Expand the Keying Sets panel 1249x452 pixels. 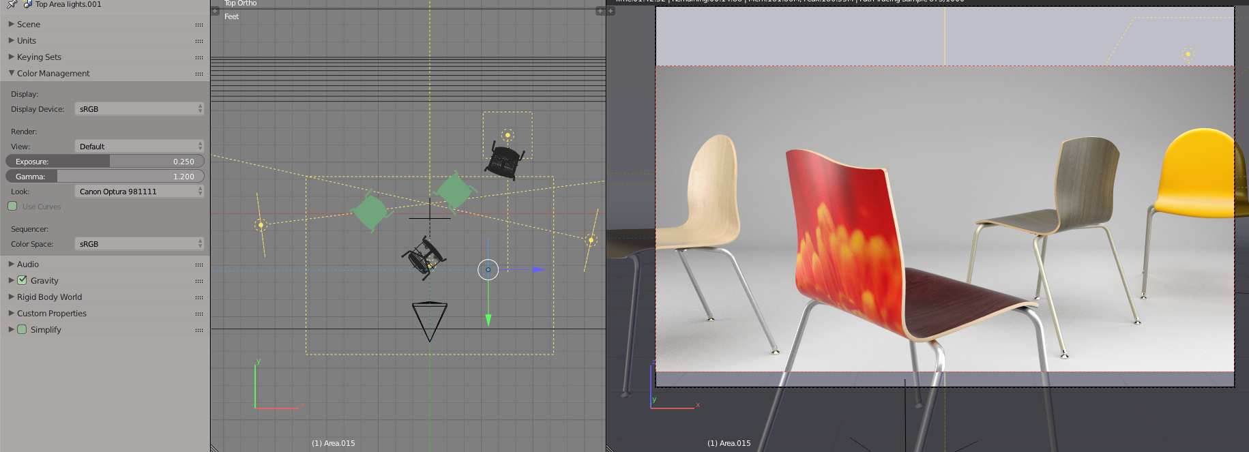coord(11,57)
